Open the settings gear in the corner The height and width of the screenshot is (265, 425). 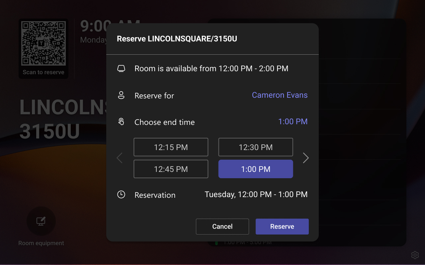pyautogui.click(x=415, y=255)
